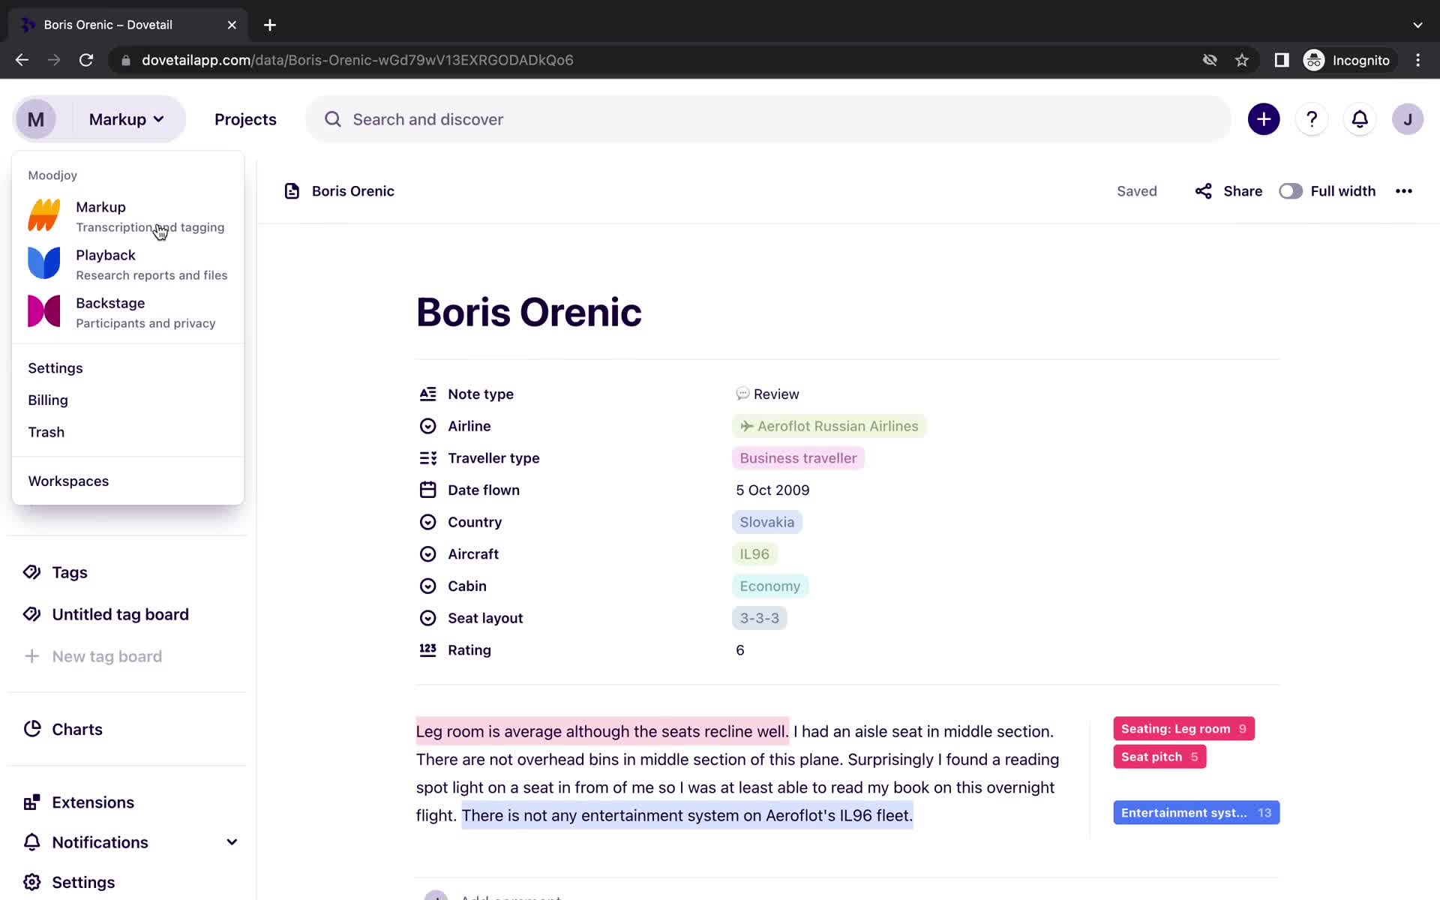Open the three-dot more options menu
Image resolution: width=1440 pixels, height=900 pixels.
coord(1404,191)
